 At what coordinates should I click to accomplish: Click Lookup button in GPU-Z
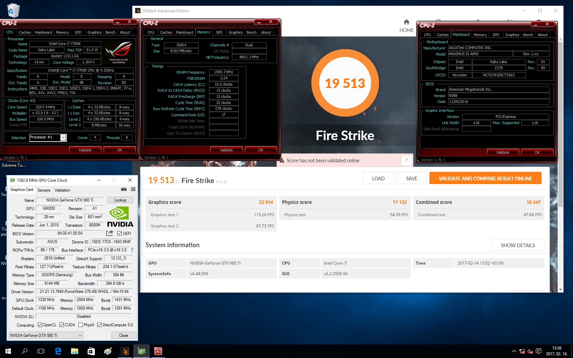120,200
